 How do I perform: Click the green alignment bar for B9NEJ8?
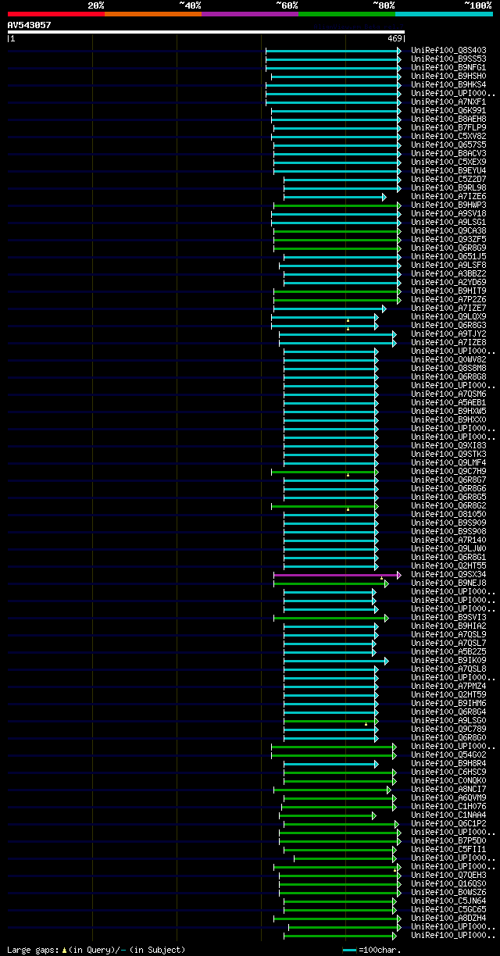[x=330, y=583]
